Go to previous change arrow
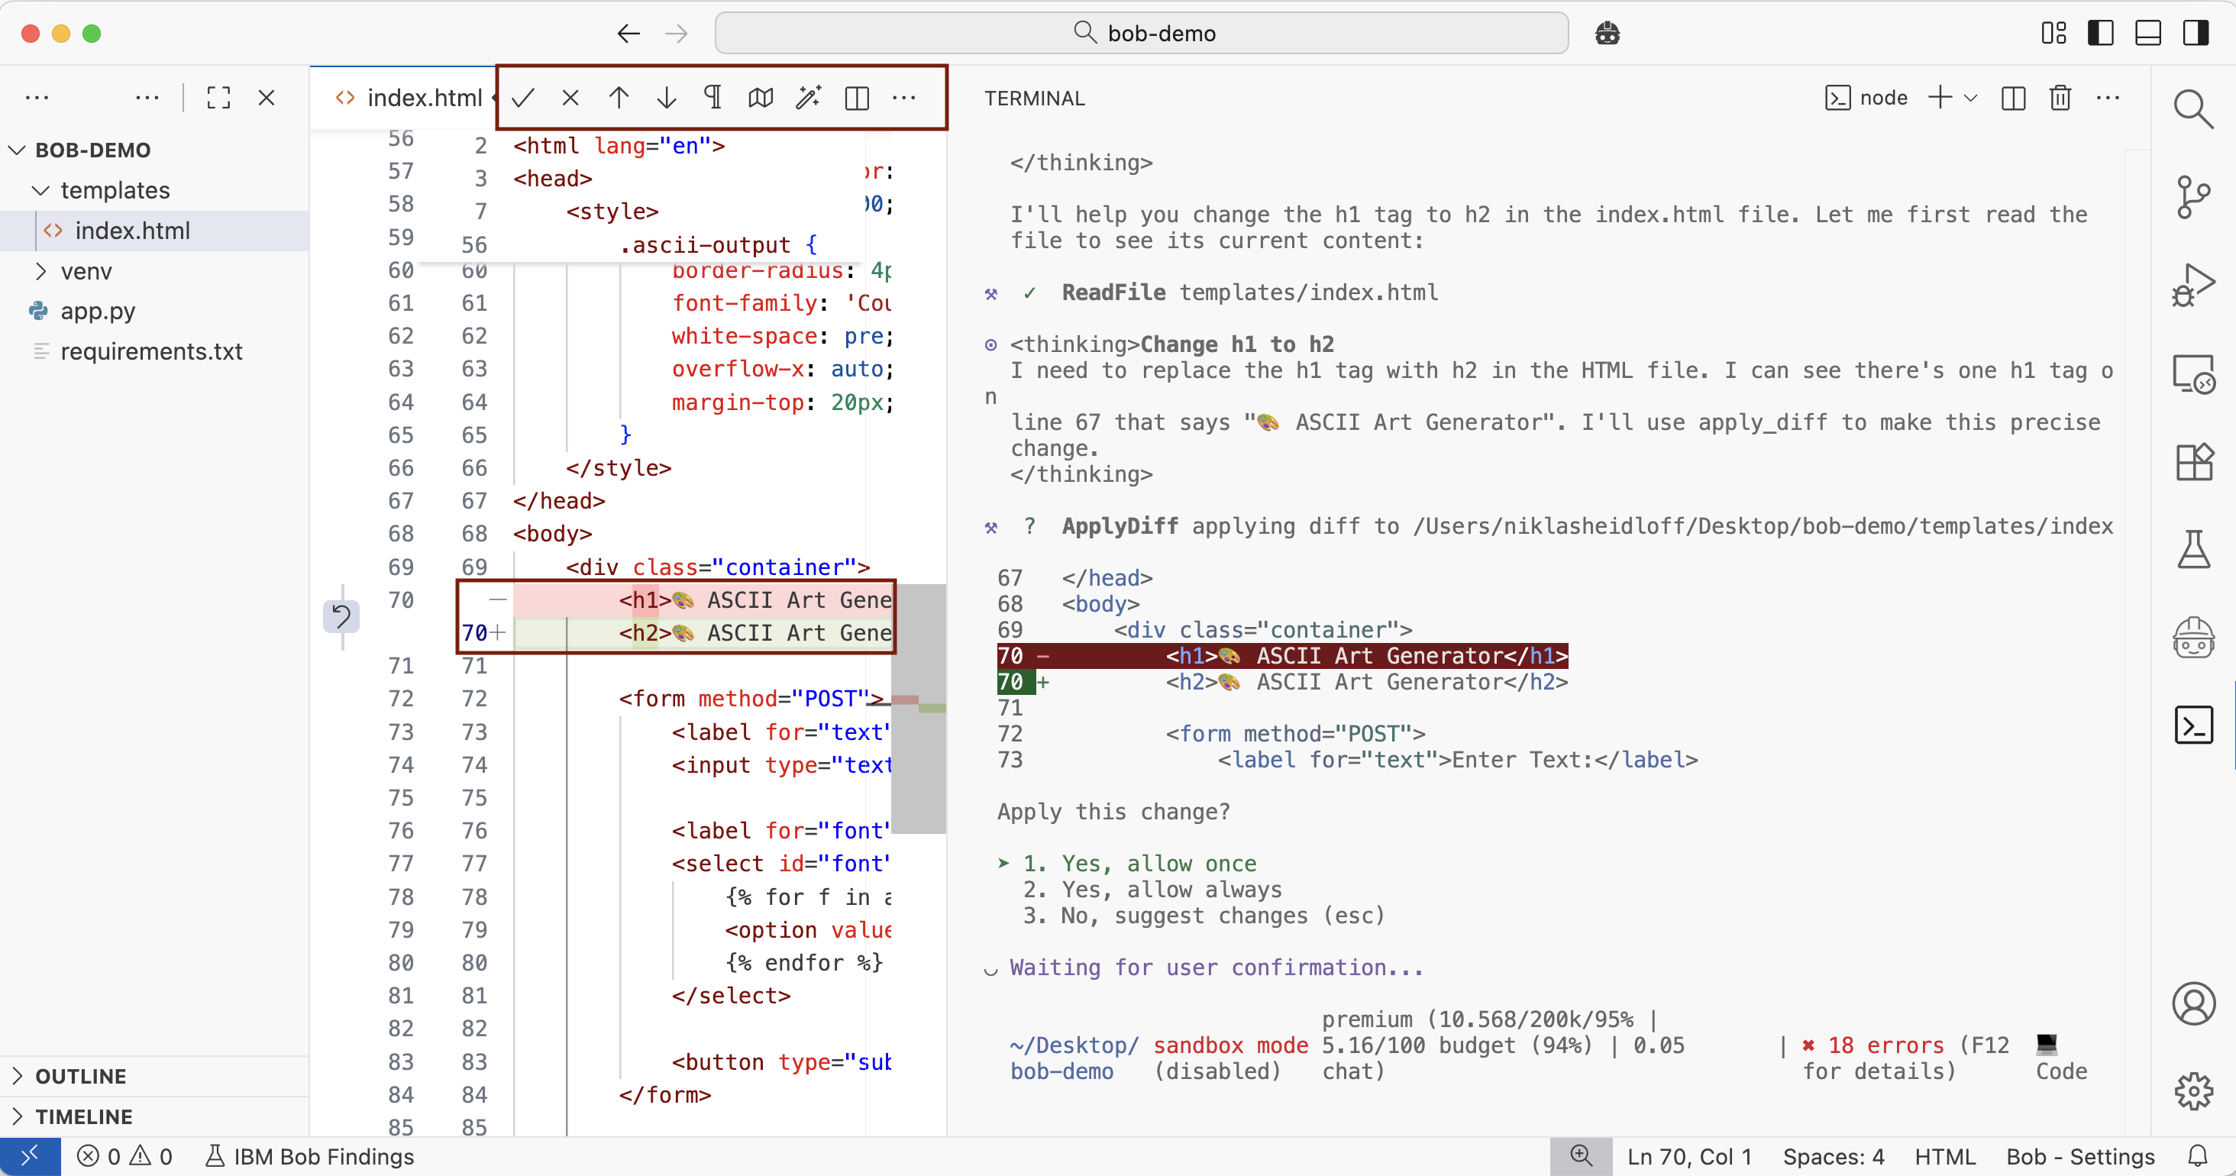This screenshot has height=1176, width=2236. click(618, 98)
